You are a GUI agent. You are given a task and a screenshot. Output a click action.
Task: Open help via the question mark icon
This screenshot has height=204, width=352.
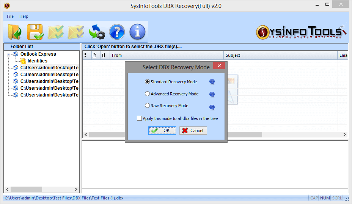(117, 32)
